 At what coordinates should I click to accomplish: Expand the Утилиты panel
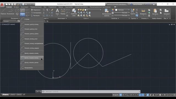coord(145,18)
